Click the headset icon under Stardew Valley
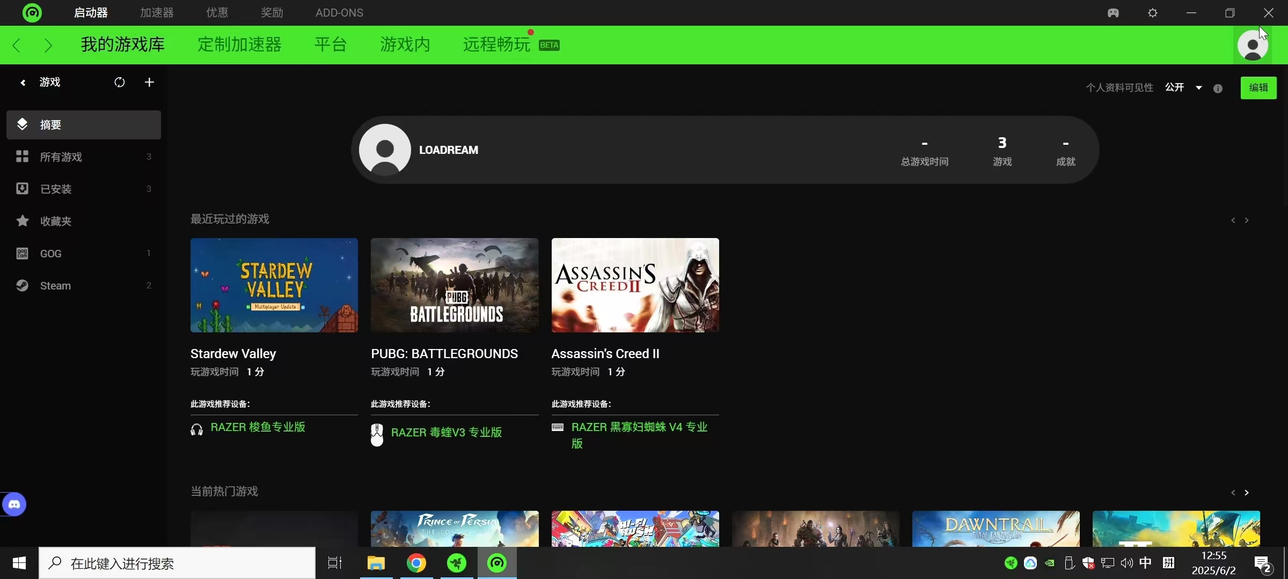The width and height of the screenshot is (1288, 579). tap(196, 429)
